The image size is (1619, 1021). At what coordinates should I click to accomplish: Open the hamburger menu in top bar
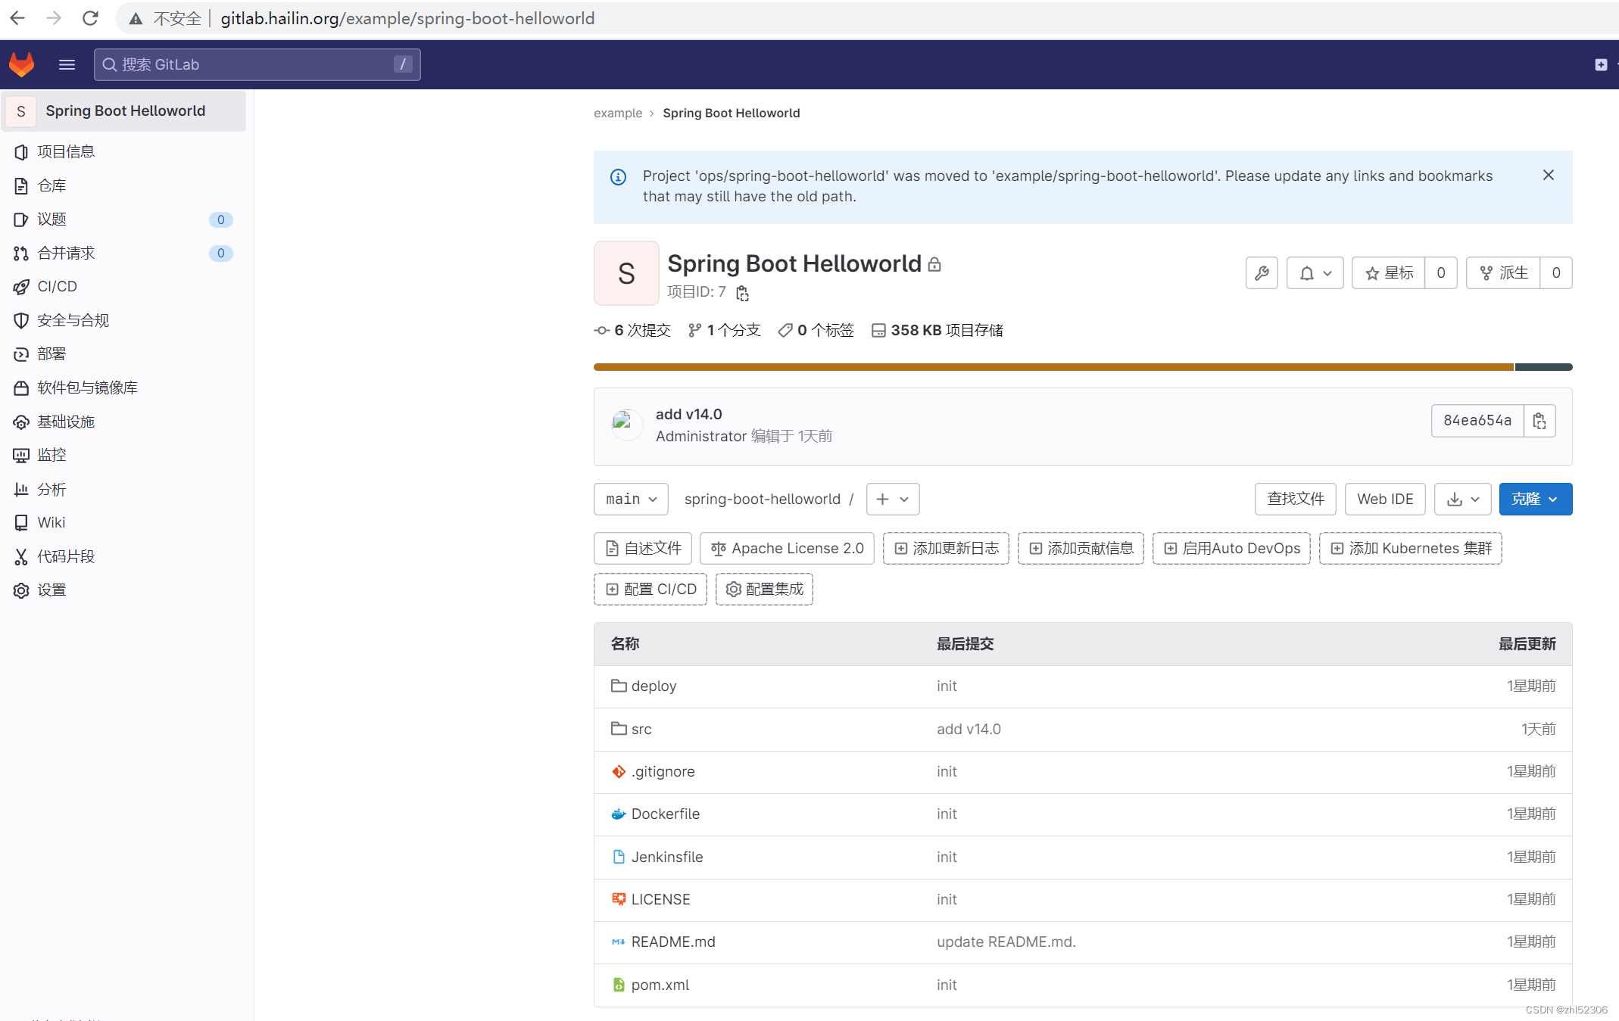pyautogui.click(x=67, y=64)
